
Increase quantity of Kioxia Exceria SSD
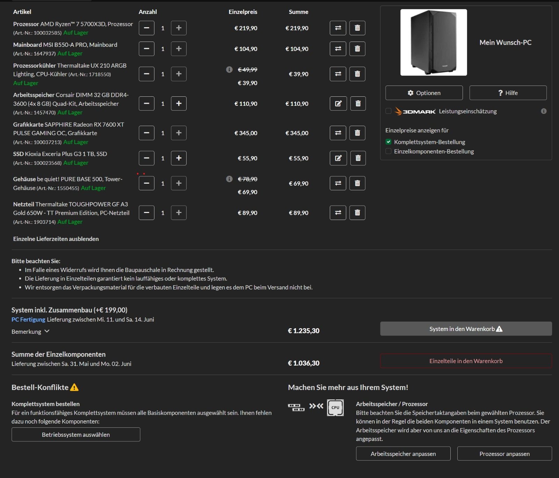(x=179, y=158)
